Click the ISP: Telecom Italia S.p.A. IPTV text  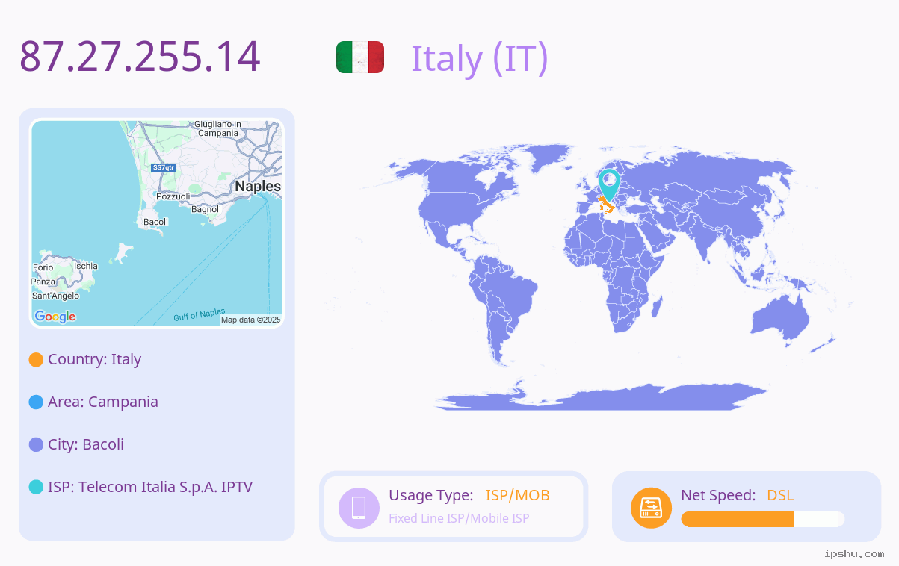click(150, 488)
